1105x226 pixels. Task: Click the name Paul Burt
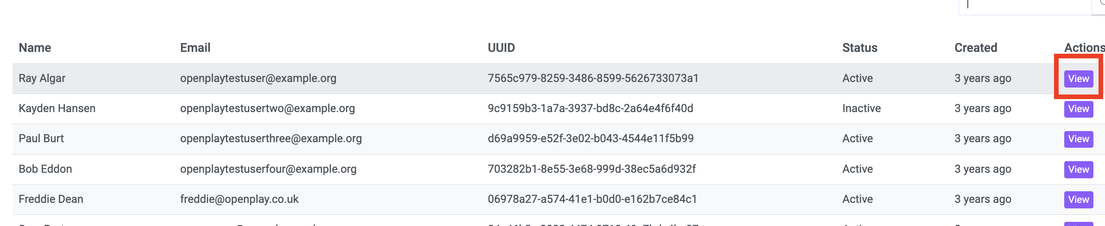41,138
